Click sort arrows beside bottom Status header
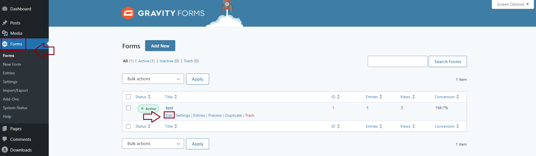The image size is (536, 156). pos(149,126)
